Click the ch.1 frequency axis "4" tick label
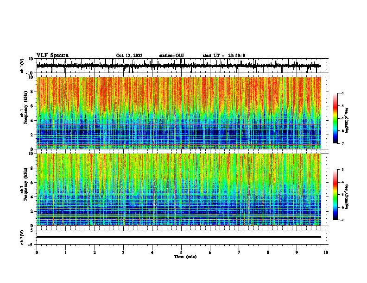The width and height of the screenshot is (367, 283). tap(32, 121)
